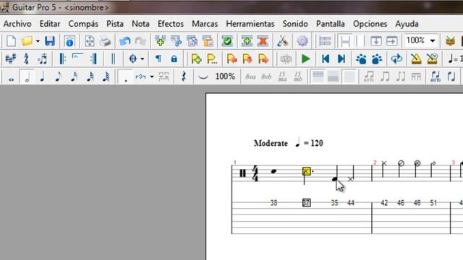Screen dimensions: 463x260
Task: Click the yellow open folder icon
Action: pyautogui.click(x=27, y=41)
